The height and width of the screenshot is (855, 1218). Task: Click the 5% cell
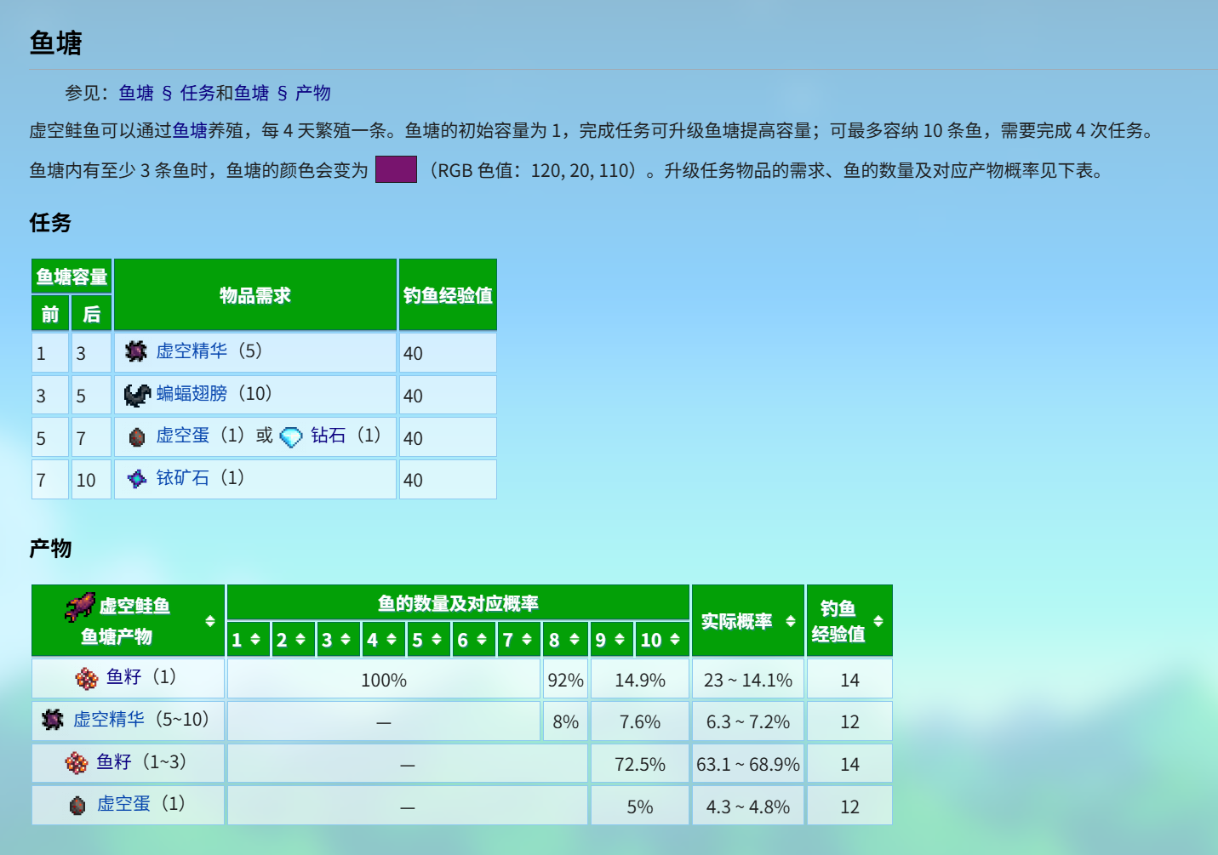pyautogui.click(x=640, y=806)
